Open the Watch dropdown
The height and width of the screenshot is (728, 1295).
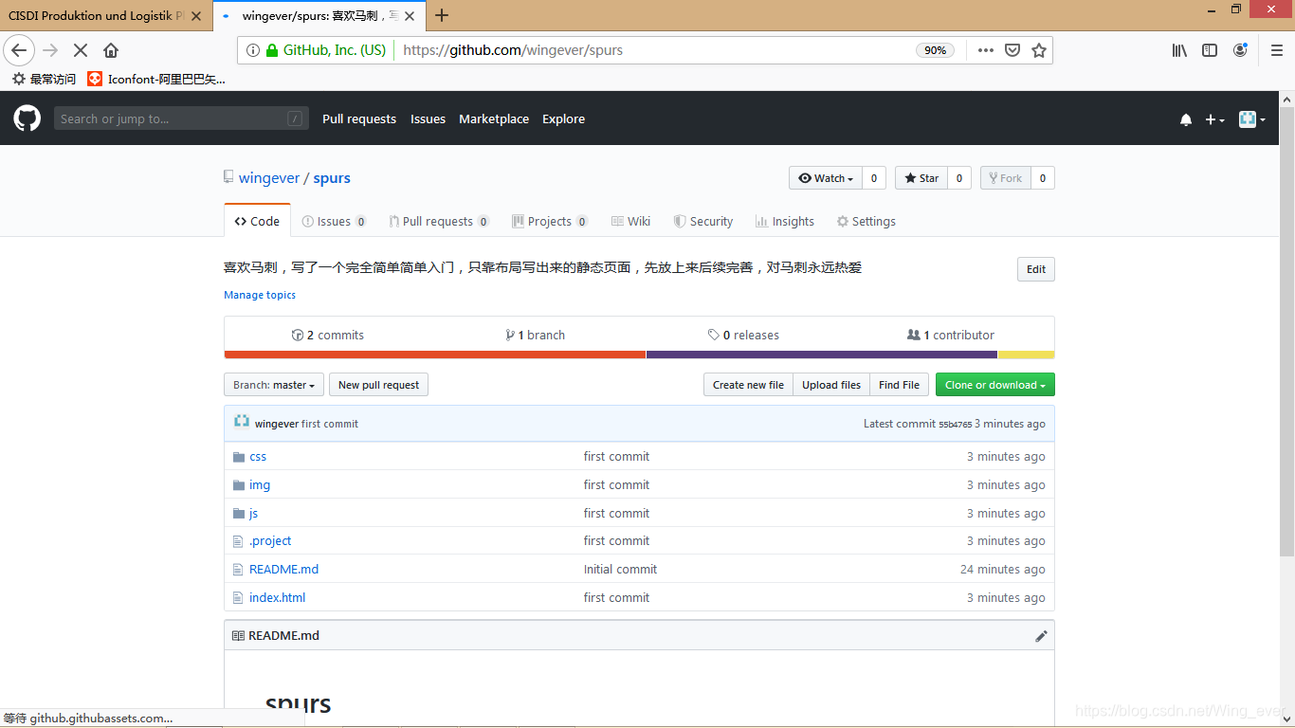click(x=826, y=178)
